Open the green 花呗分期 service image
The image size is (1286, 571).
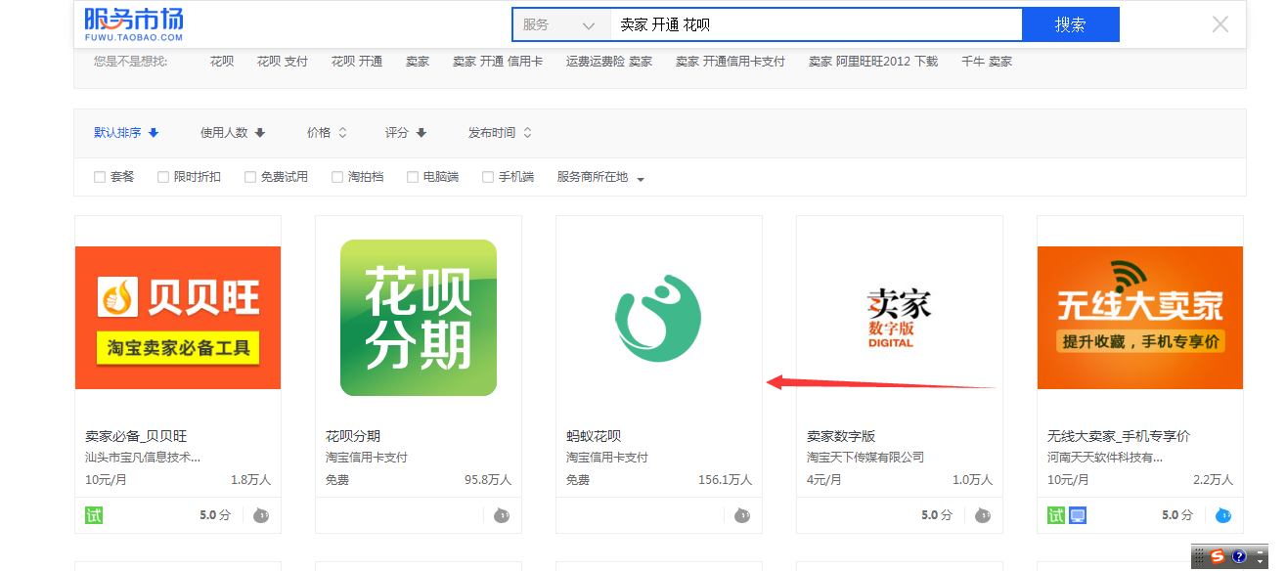pyautogui.click(x=419, y=318)
